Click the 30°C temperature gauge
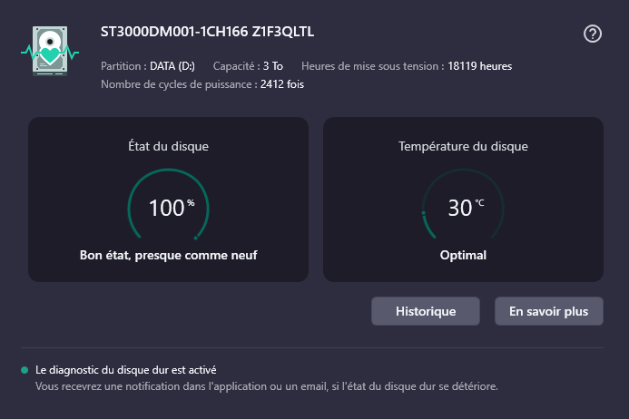 pos(463,208)
